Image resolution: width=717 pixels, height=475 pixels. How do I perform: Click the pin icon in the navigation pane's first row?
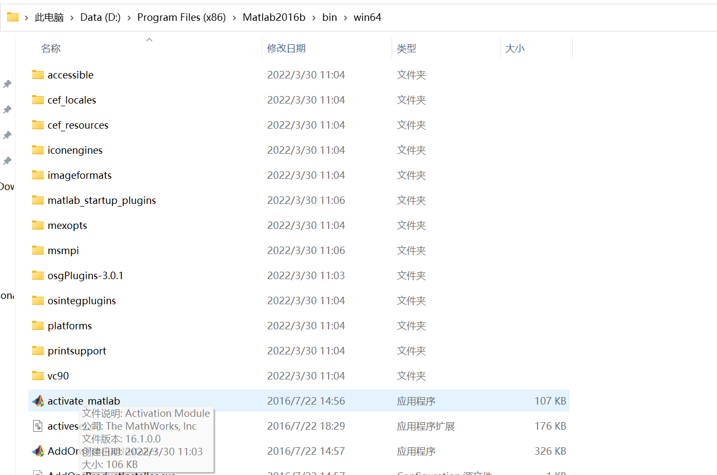(x=7, y=84)
